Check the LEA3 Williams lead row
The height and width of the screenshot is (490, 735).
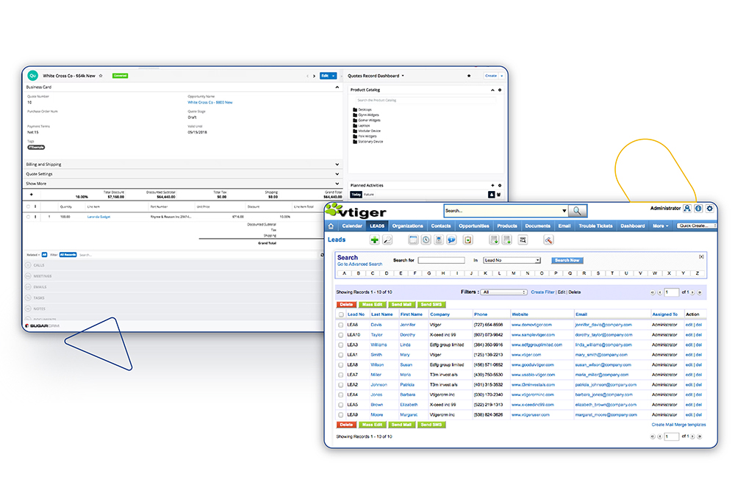point(341,345)
